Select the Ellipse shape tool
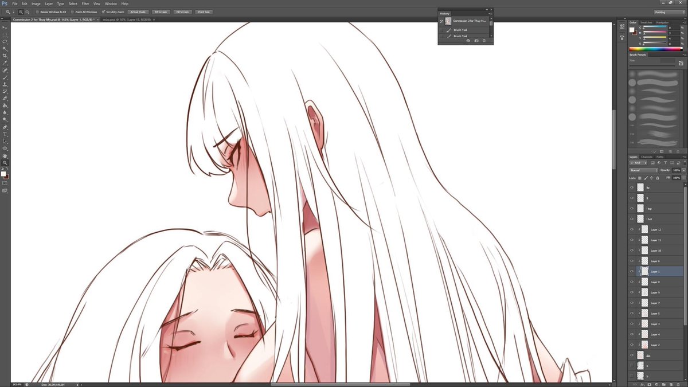This screenshot has height=387, width=688. coord(5,148)
